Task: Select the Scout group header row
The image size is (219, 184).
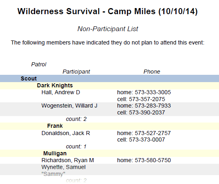Action: coord(109,78)
